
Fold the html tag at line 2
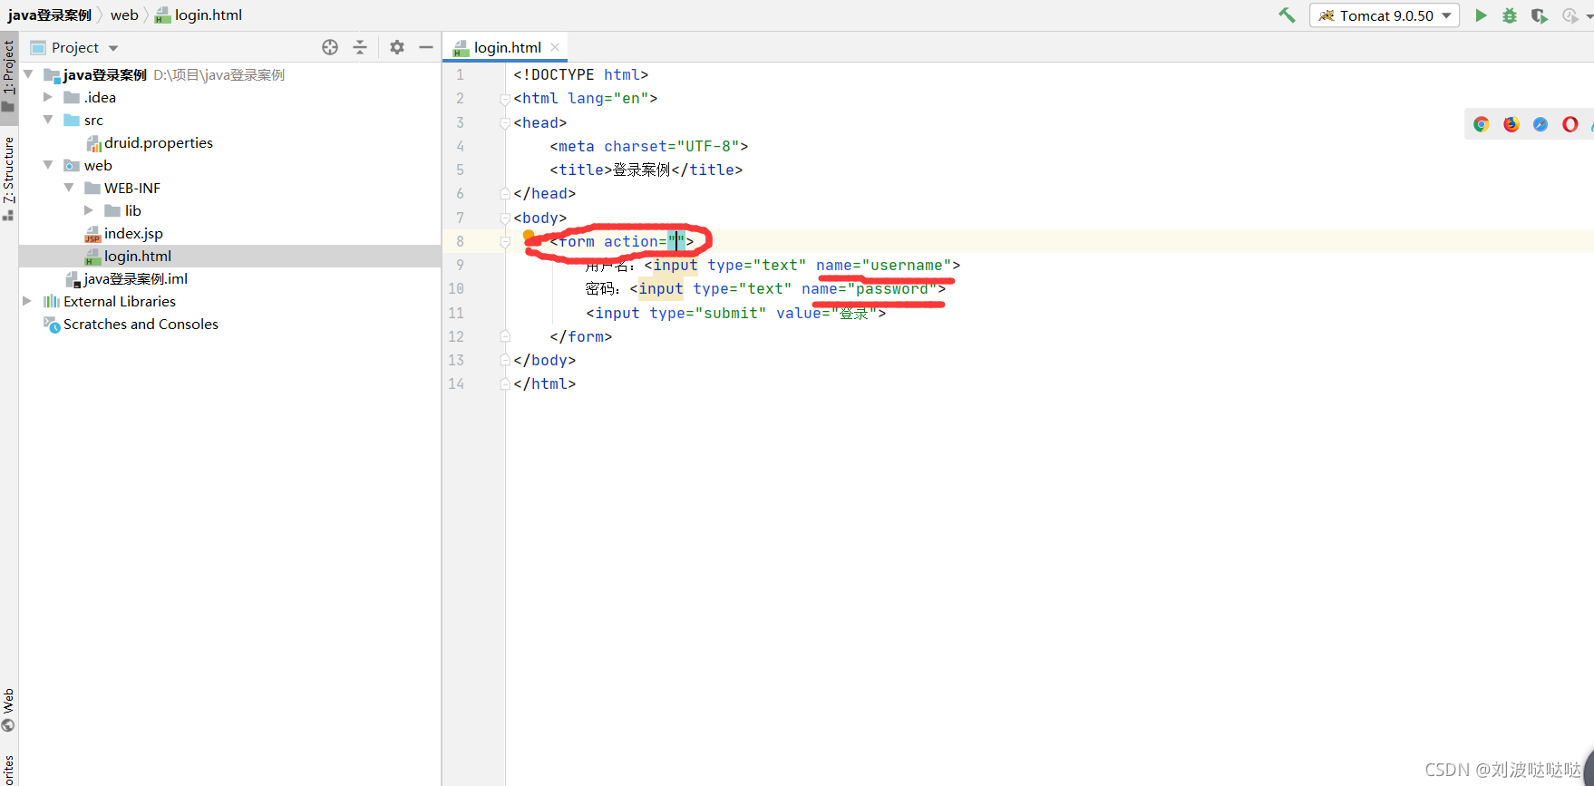(x=505, y=98)
